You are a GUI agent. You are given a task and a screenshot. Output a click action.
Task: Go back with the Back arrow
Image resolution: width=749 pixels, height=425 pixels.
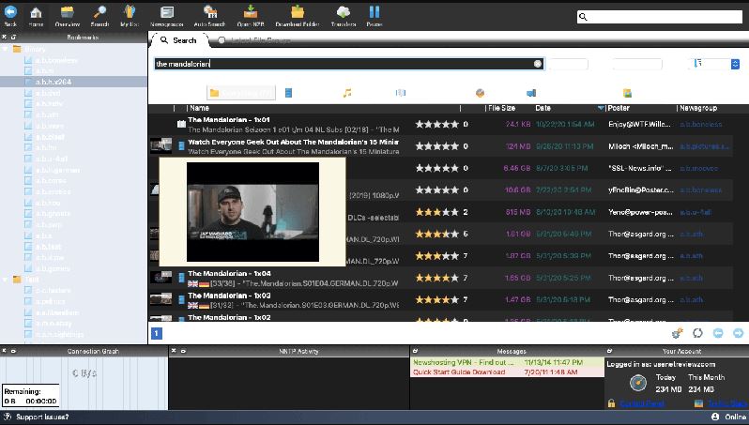pos(10,15)
